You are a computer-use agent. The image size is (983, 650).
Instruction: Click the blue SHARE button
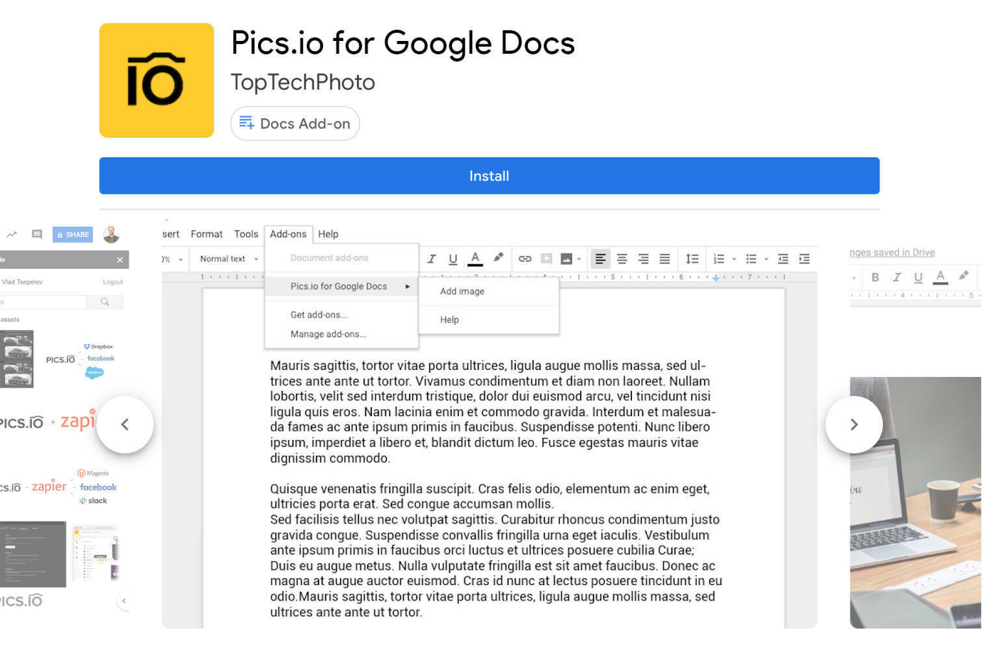point(72,235)
